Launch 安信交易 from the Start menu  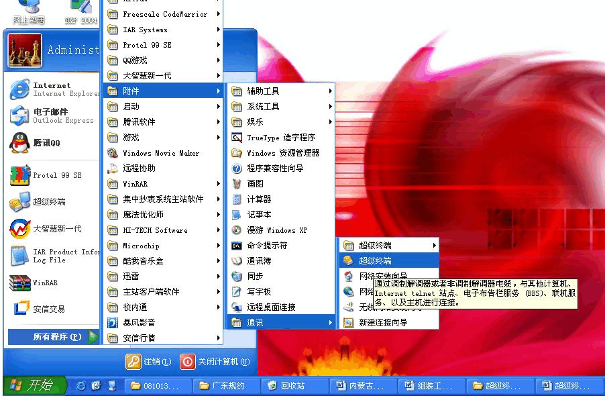[53, 309]
